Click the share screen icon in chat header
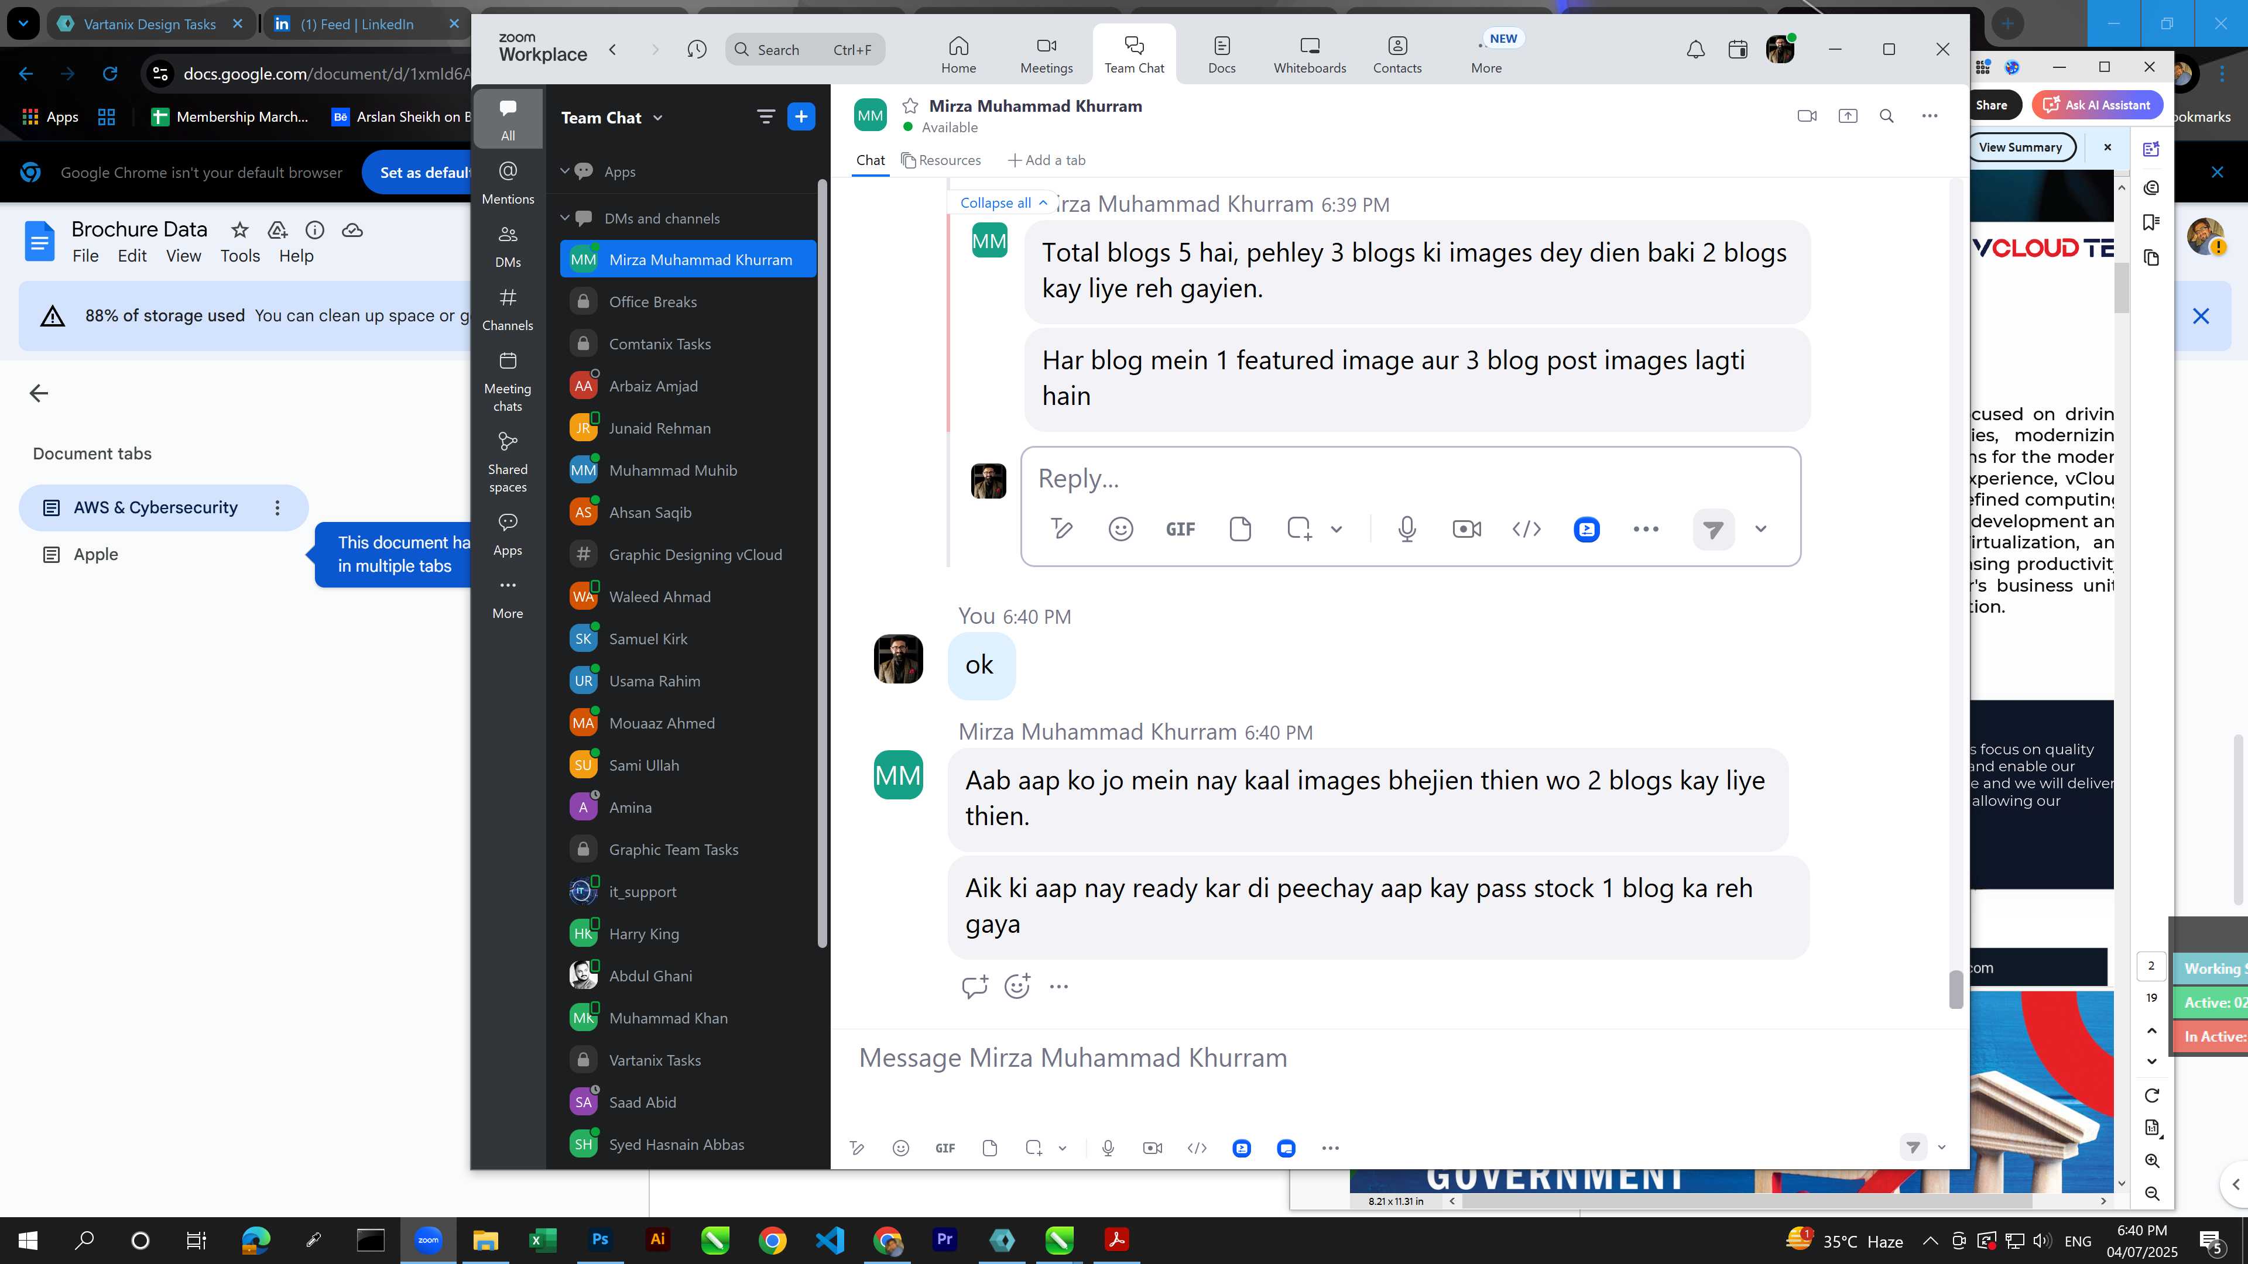Screen dimensions: 2248x1264 (1848, 116)
